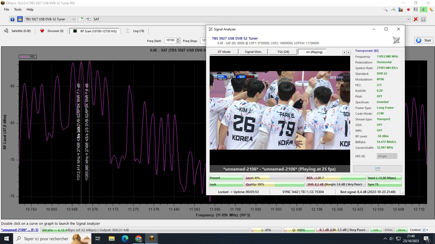This screenshot has height=244, width=435.
Task: Toggle the DiSEqC status indicator
Action: tap(389, 230)
